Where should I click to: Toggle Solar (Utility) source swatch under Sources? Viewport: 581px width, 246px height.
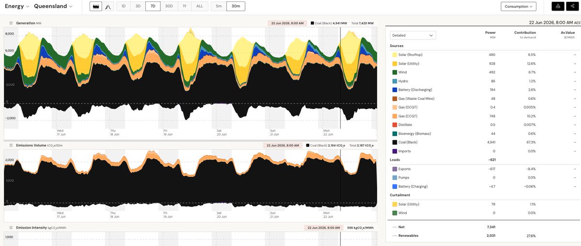click(x=395, y=64)
